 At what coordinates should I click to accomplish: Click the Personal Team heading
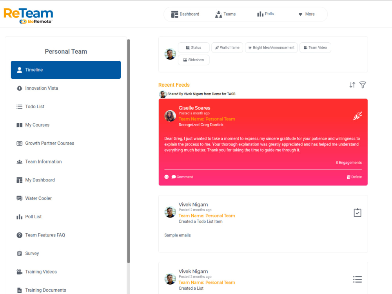(66, 51)
